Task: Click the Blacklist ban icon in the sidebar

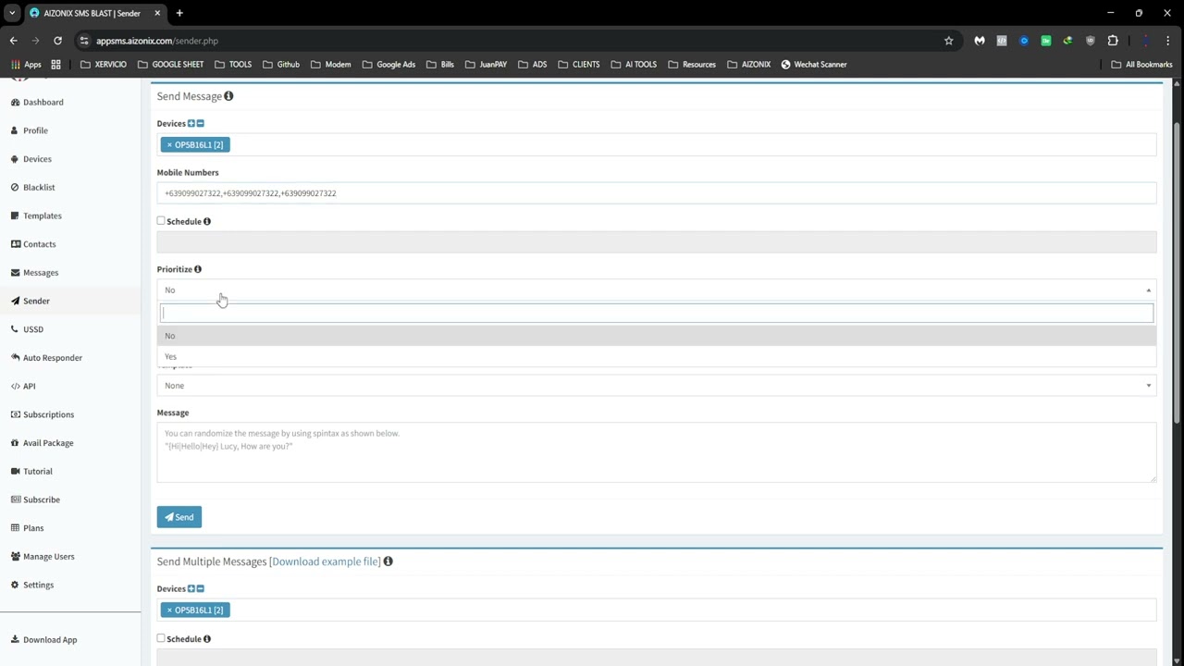Action: pyautogui.click(x=15, y=187)
